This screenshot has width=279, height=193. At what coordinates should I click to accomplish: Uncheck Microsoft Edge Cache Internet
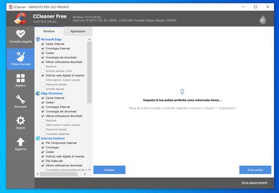coord(43,44)
